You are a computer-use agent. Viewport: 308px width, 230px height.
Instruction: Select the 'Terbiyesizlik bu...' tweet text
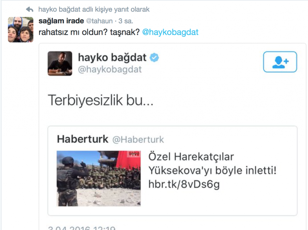click(100, 100)
